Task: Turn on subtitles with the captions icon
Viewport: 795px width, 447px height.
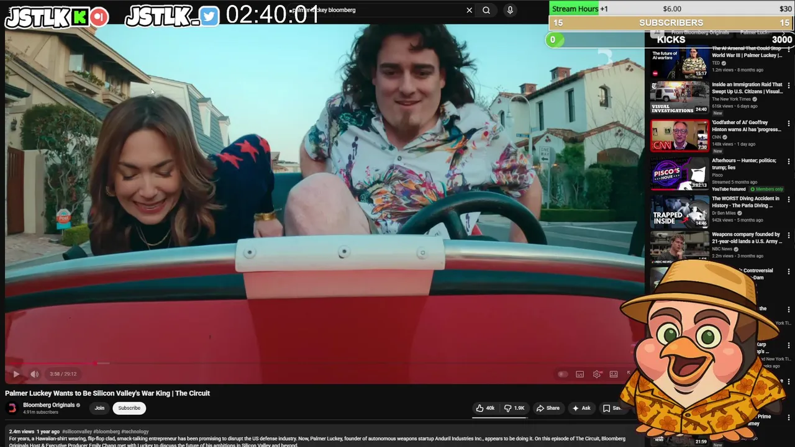Action: click(x=579, y=374)
